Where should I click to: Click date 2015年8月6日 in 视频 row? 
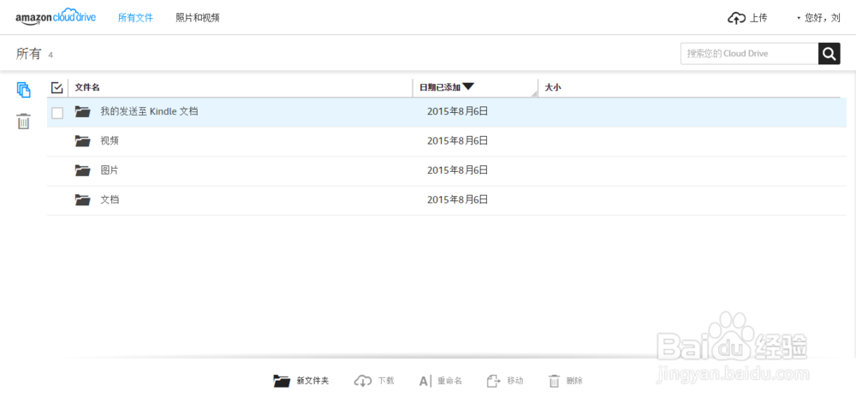point(457,140)
